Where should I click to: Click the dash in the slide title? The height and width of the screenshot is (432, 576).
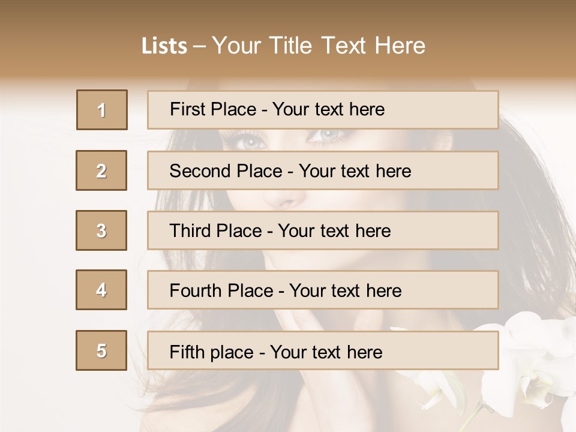coord(200,46)
